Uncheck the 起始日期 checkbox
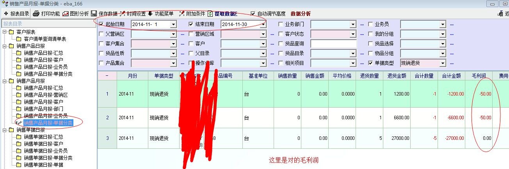This screenshot has width=509, height=169. pyautogui.click(x=102, y=24)
